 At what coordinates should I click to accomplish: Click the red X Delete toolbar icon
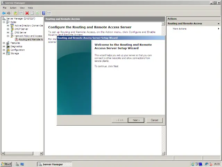click(27, 13)
